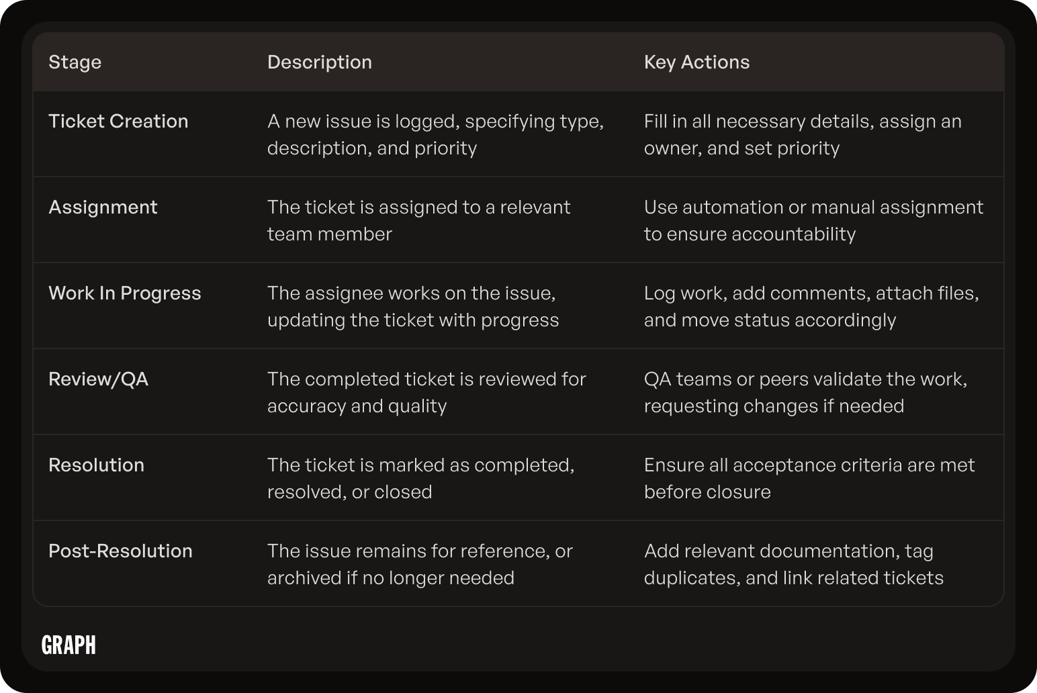Select the Review/QA description about accuracy
The image size is (1037, 693).
pos(426,392)
